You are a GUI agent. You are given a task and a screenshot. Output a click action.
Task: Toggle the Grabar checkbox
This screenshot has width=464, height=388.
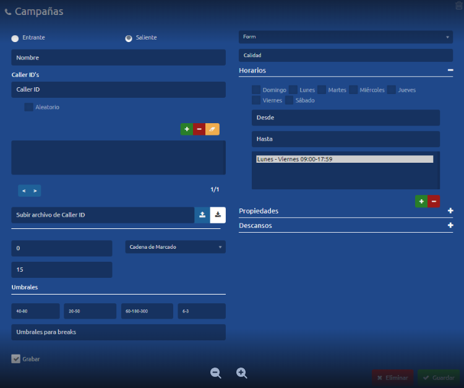pyautogui.click(x=16, y=359)
